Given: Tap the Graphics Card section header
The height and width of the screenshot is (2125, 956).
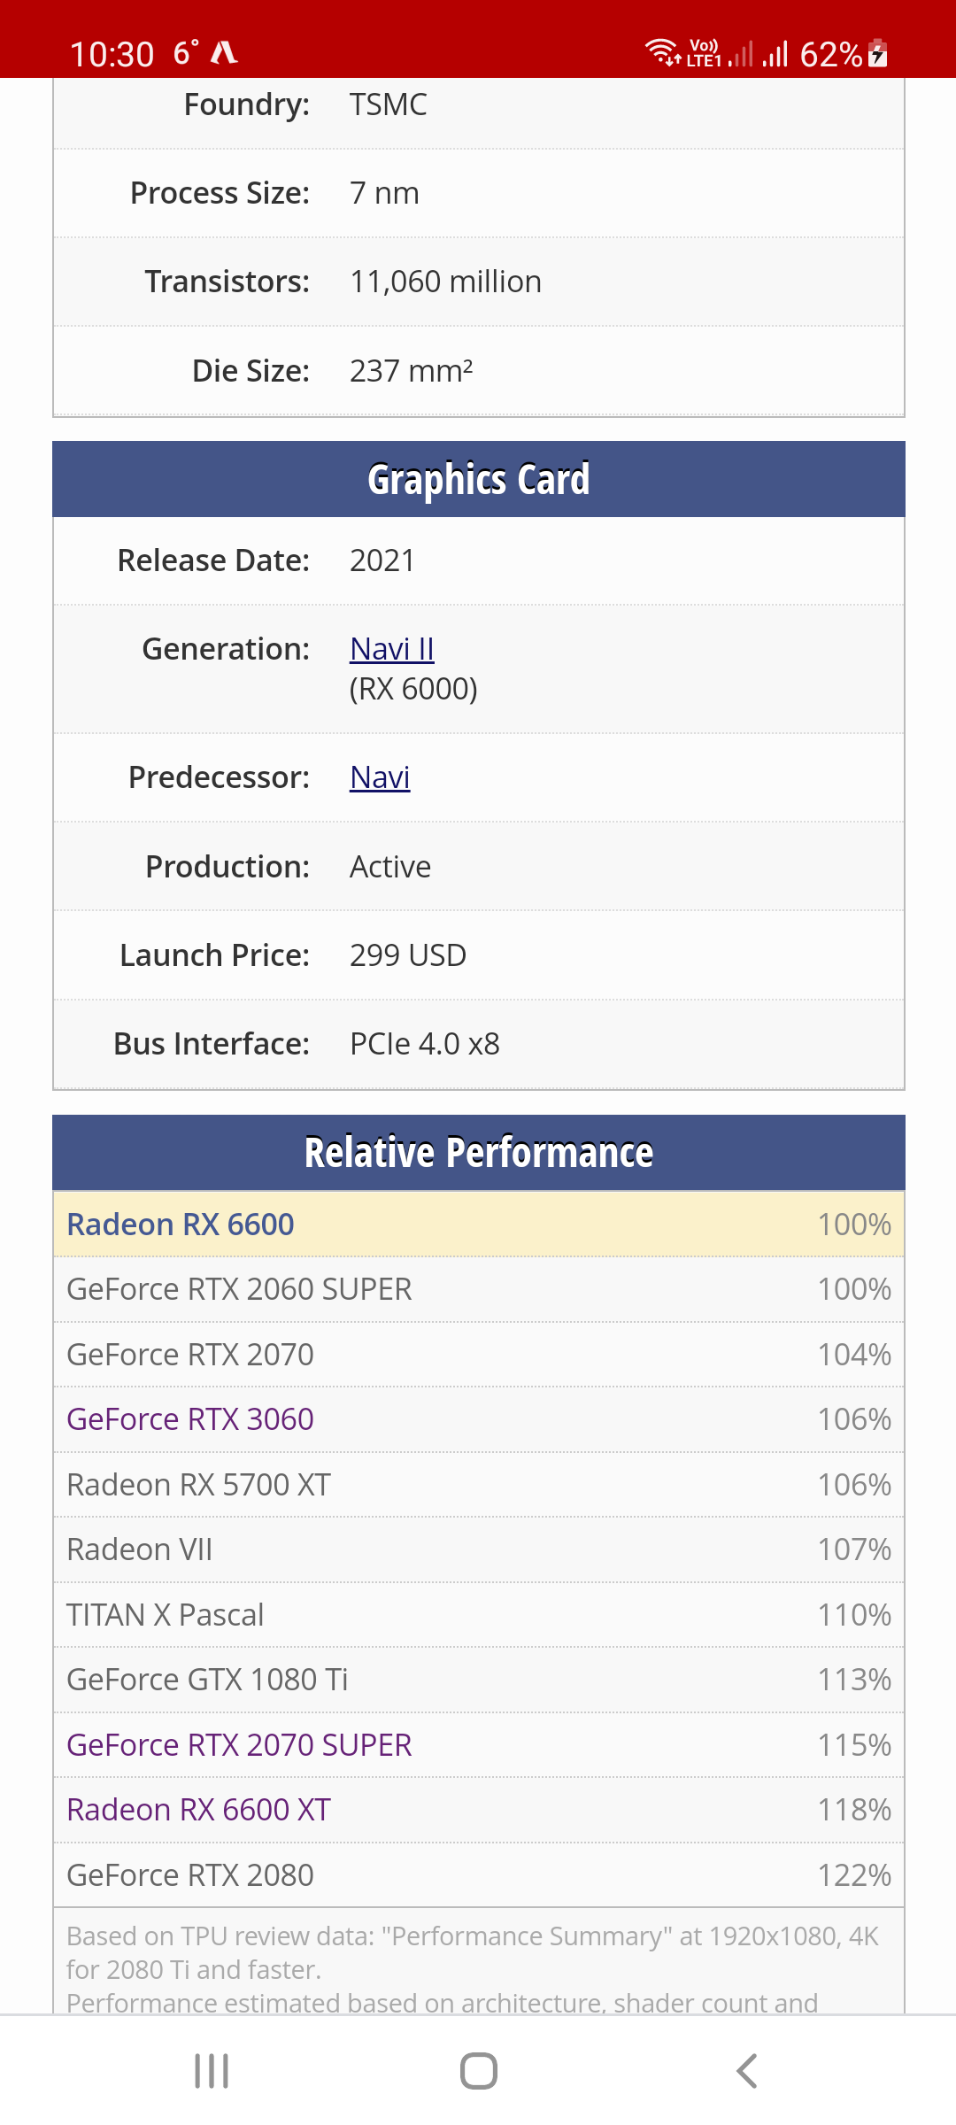Looking at the screenshot, I should (x=478, y=479).
